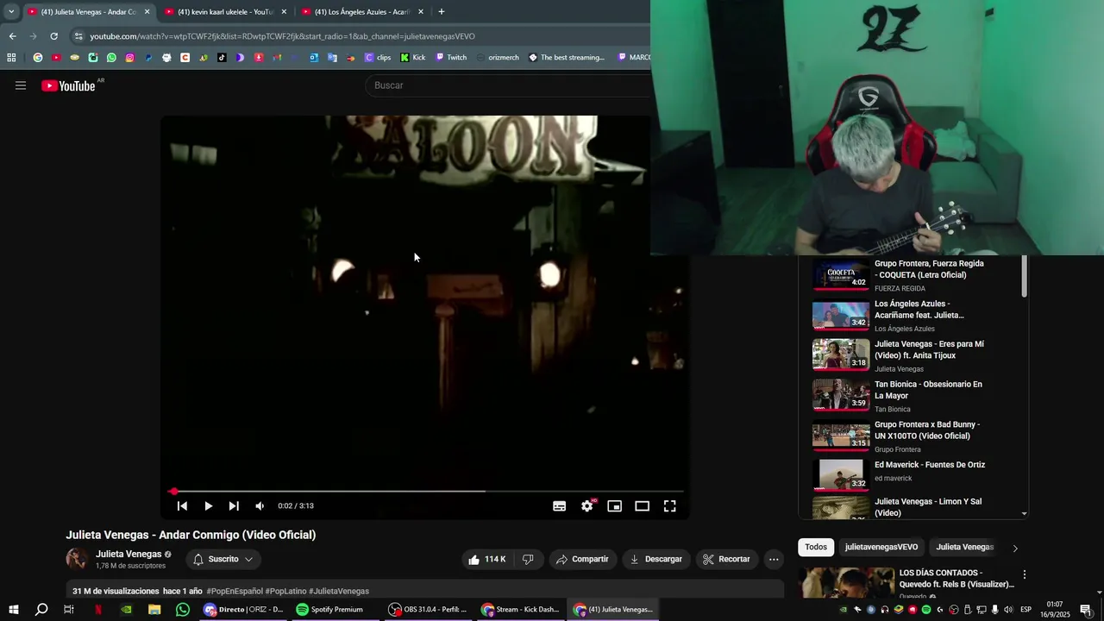Expand the tab search dropdown arrow

pyautogui.click(x=11, y=12)
